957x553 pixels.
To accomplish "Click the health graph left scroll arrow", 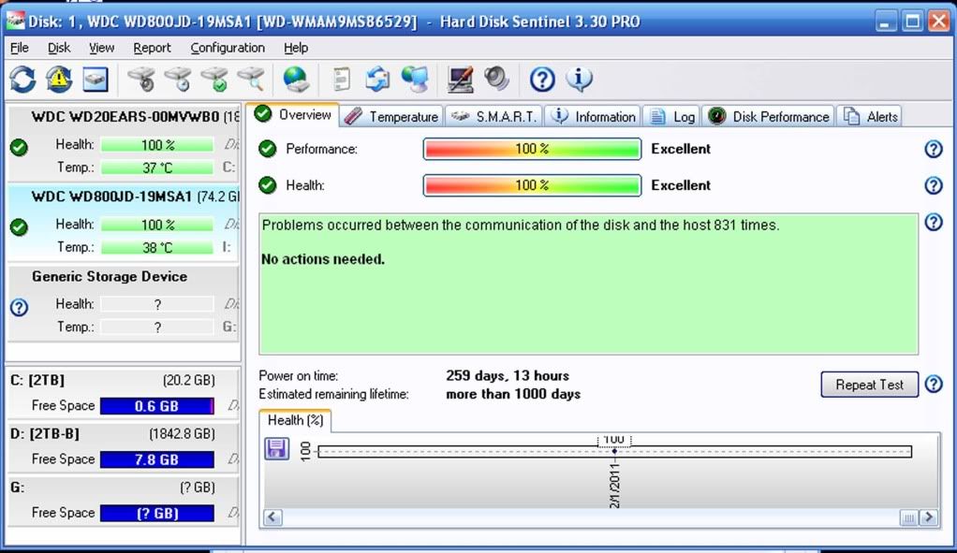I will pyautogui.click(x=272, y=517).
